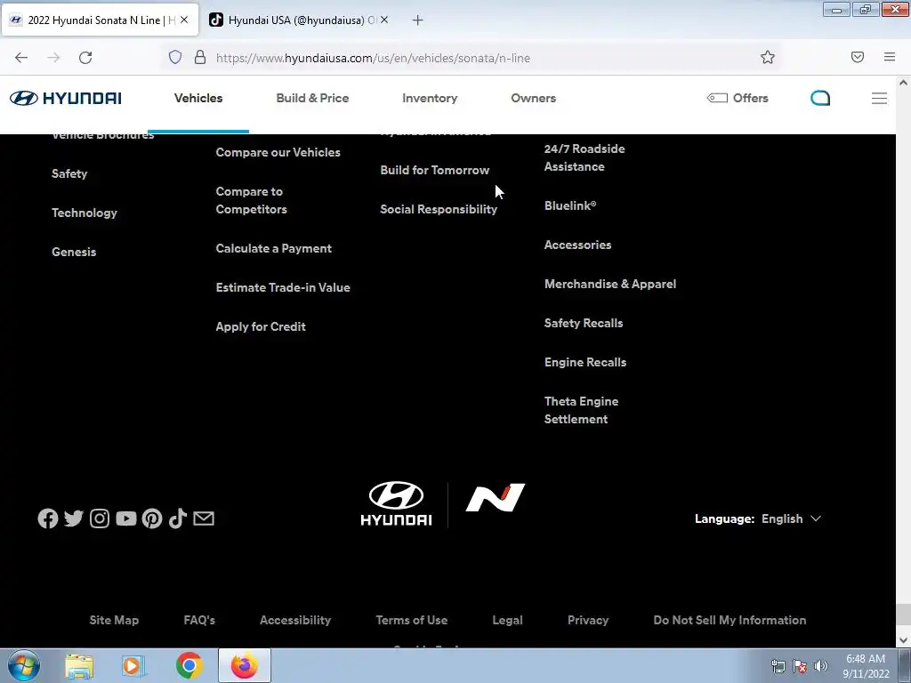The width and height of the screenshot is (911, 683).
Task: Open the FAQ's link
Action: [x=199, y=620]
